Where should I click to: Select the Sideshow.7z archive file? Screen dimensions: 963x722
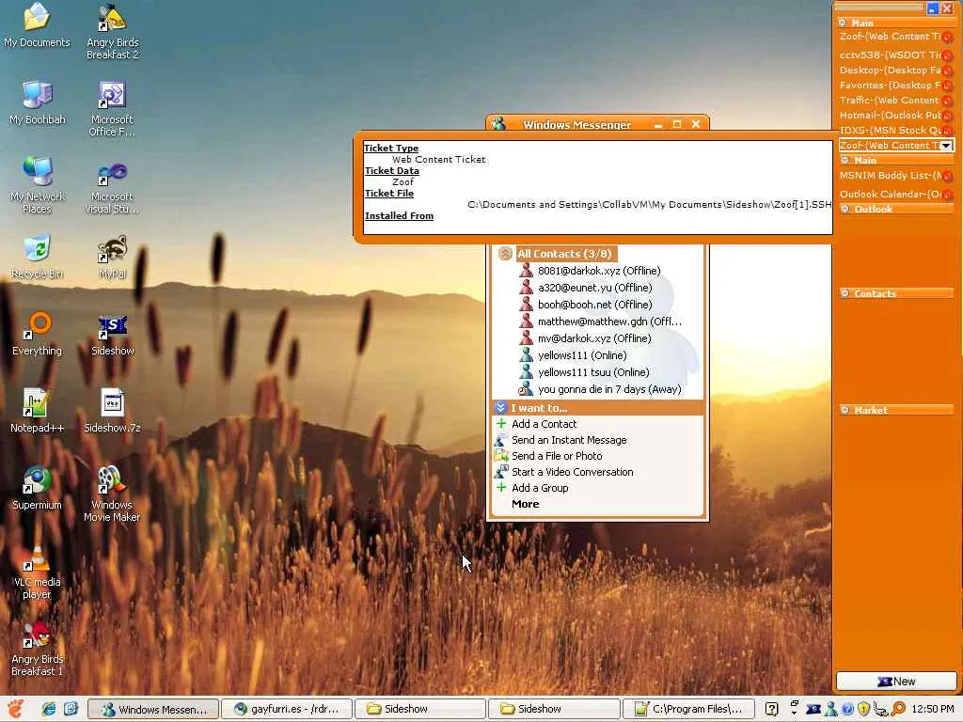pyautogui.click(x=113, y=411)
